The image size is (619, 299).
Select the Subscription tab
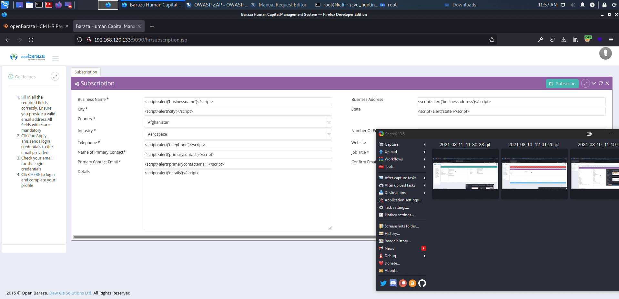pos(86,72)
